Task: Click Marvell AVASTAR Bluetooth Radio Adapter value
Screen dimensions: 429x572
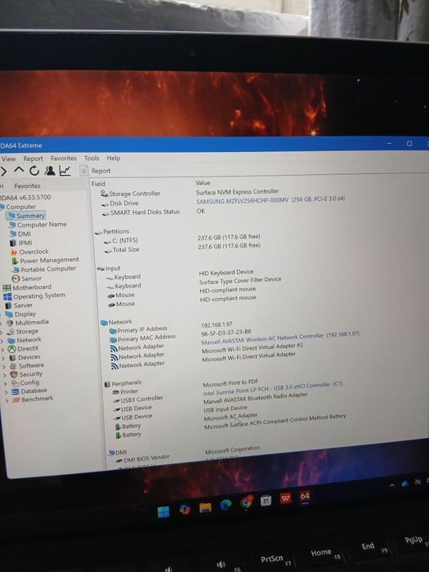Action: [x=255, y=399]
